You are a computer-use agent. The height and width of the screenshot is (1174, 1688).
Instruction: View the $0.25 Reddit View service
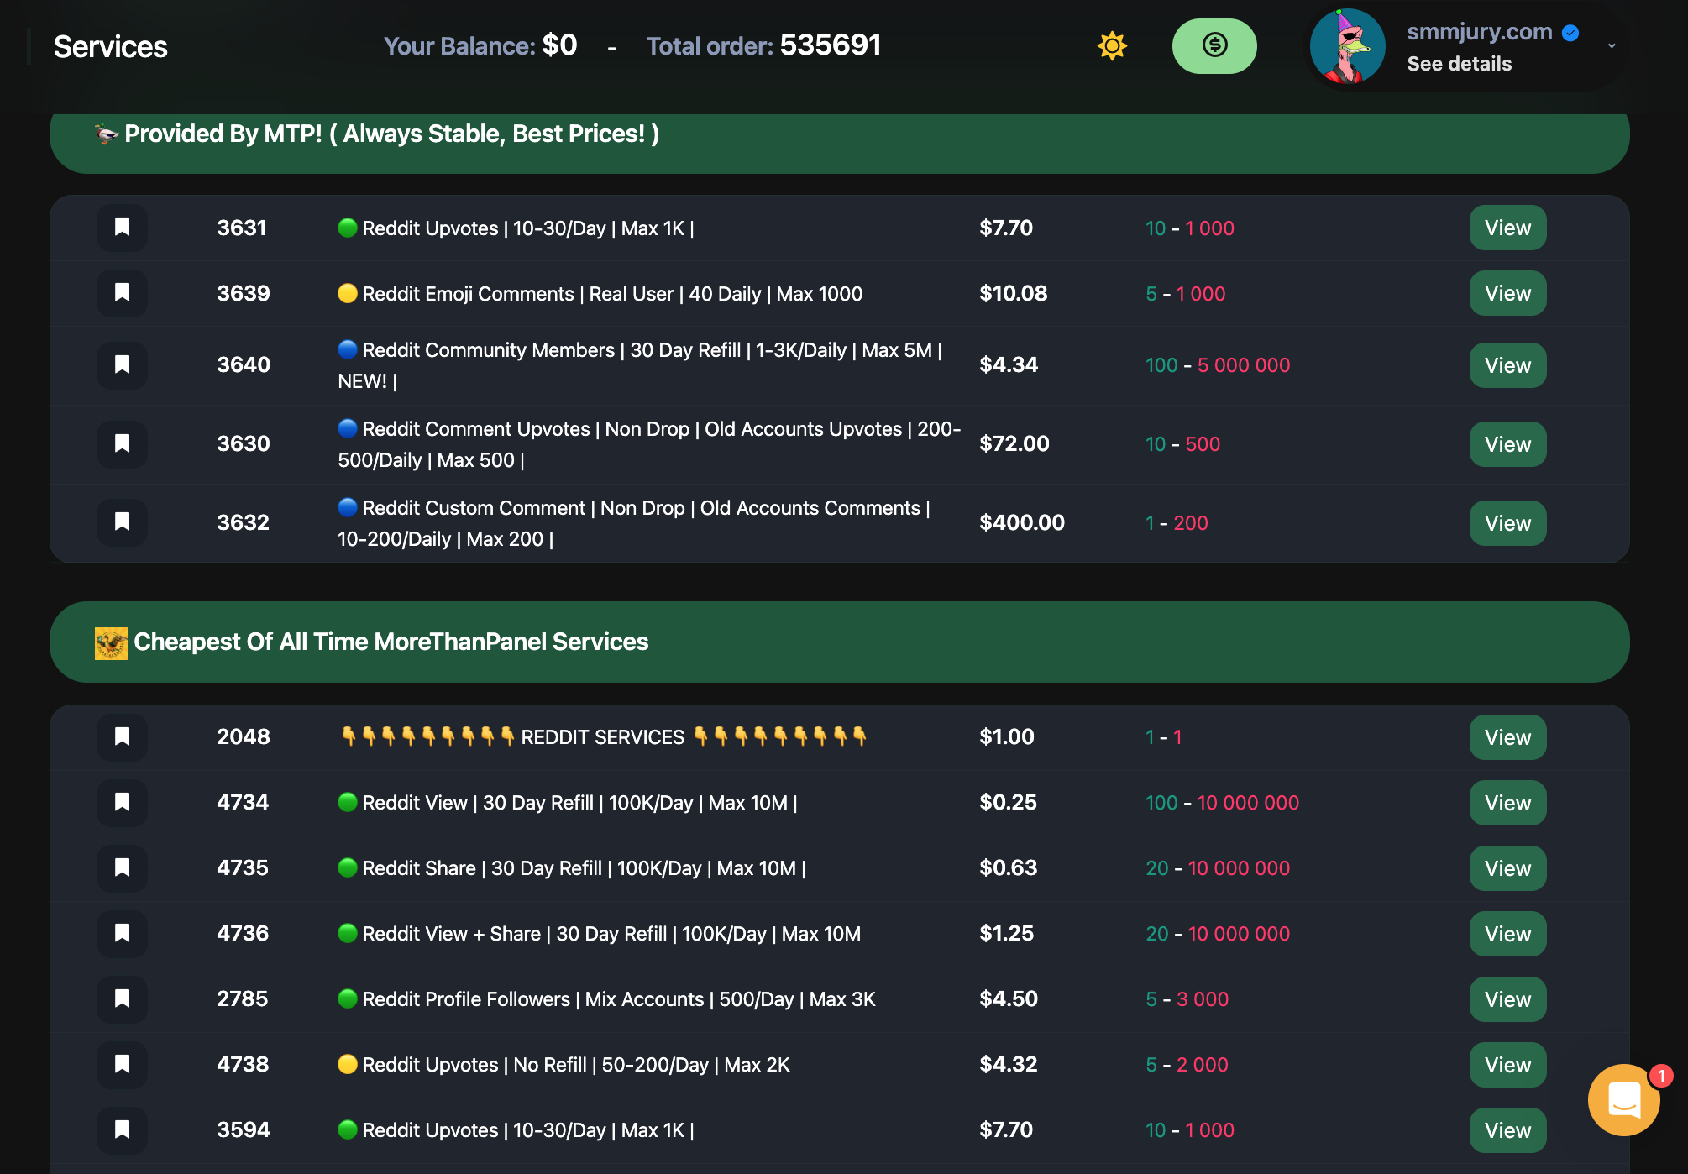coord(1507,803)
